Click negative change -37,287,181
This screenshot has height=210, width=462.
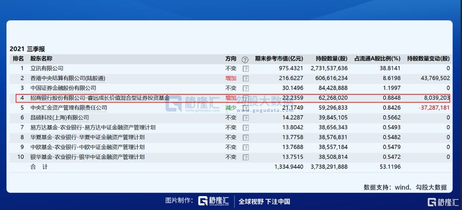click(434, 108)
